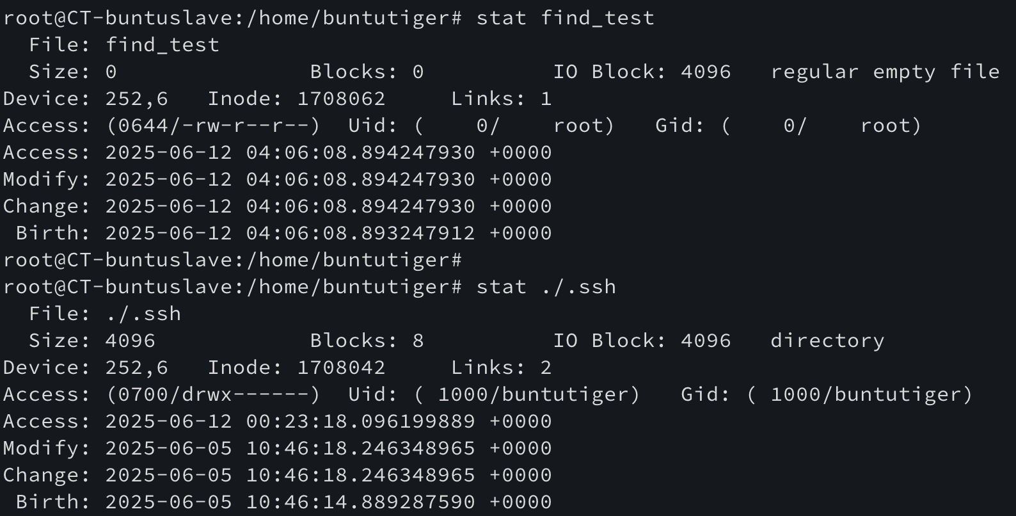Viewport: 1016px width, 516px height.
Task: Click the 'stat ./.ssh' command text
Action: [x=546, y=287]
